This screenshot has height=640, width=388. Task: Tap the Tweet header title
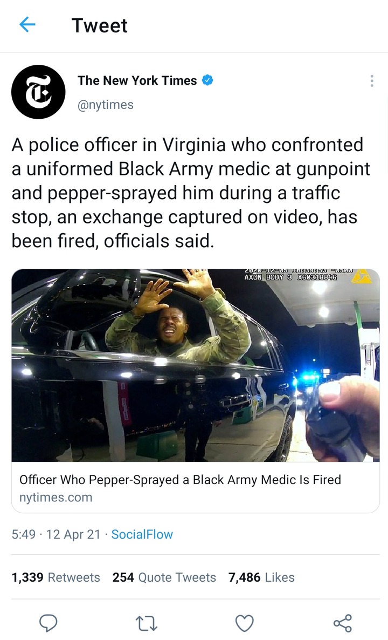(100, 25)
